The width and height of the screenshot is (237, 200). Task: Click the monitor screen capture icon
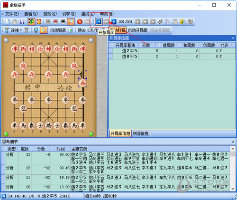36,30
